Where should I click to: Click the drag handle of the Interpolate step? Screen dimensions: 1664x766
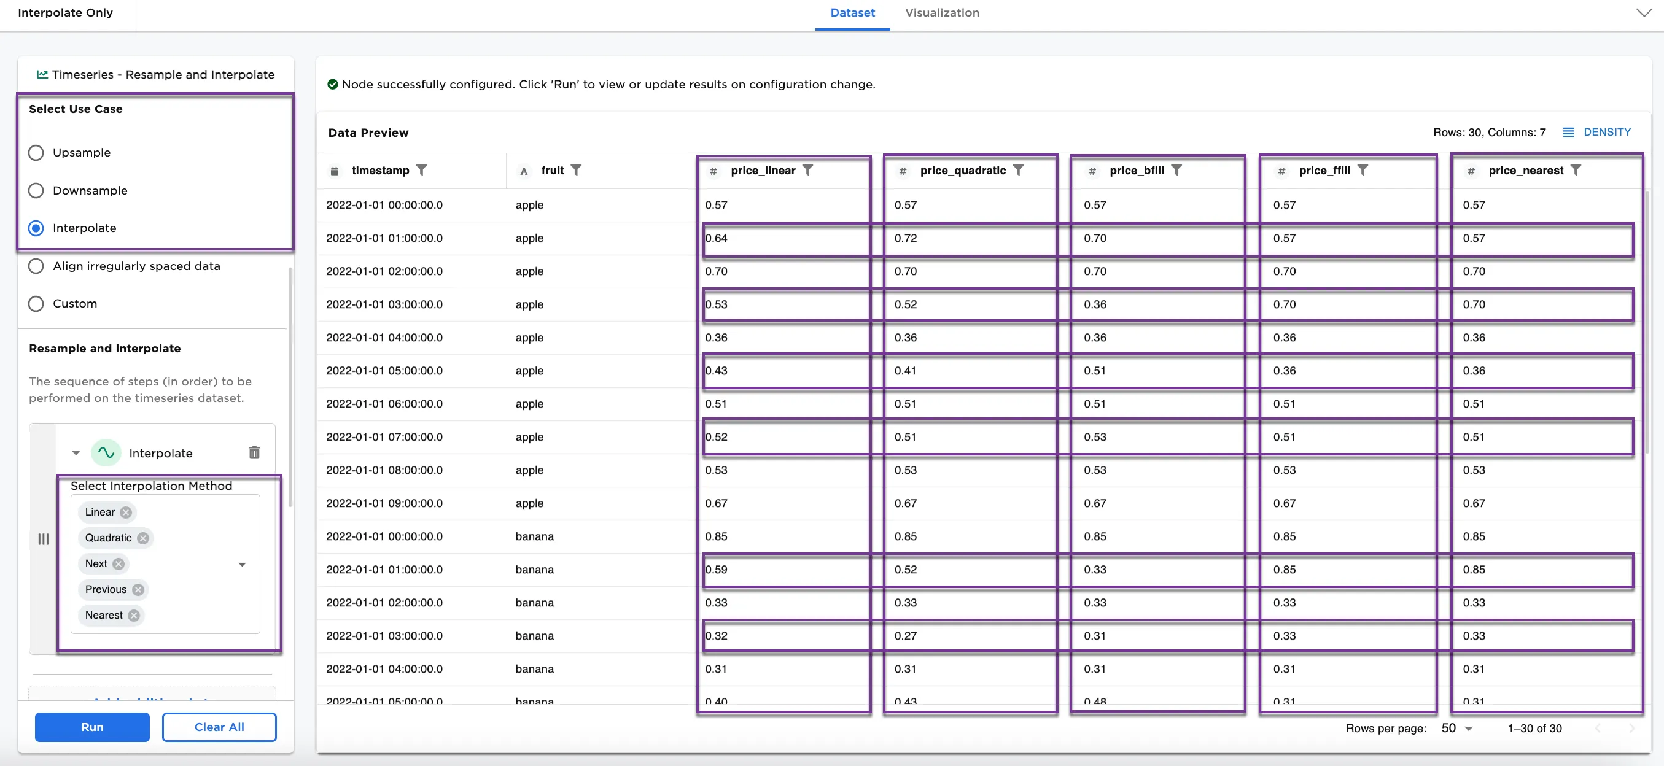point(43,539)
